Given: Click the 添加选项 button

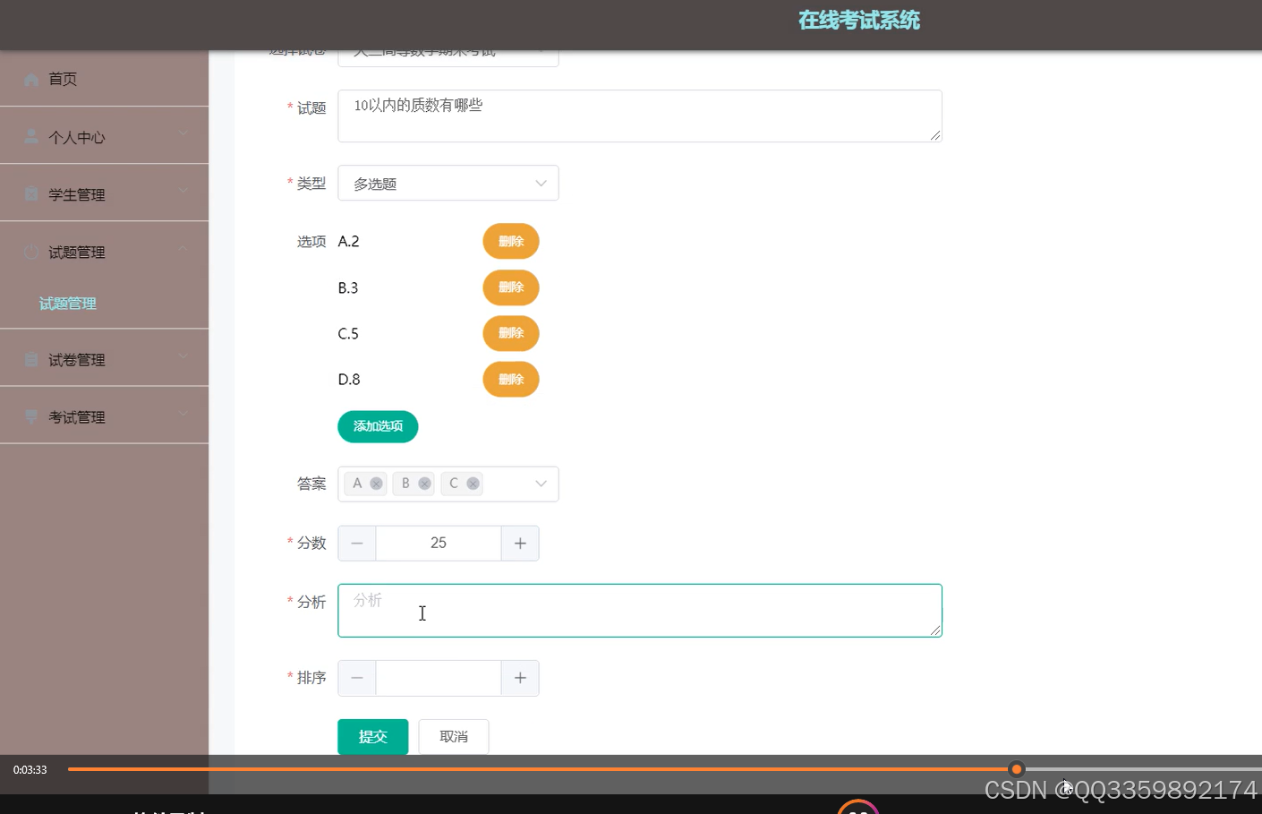Looking at the screenshot, I should [x=378, y=426].
